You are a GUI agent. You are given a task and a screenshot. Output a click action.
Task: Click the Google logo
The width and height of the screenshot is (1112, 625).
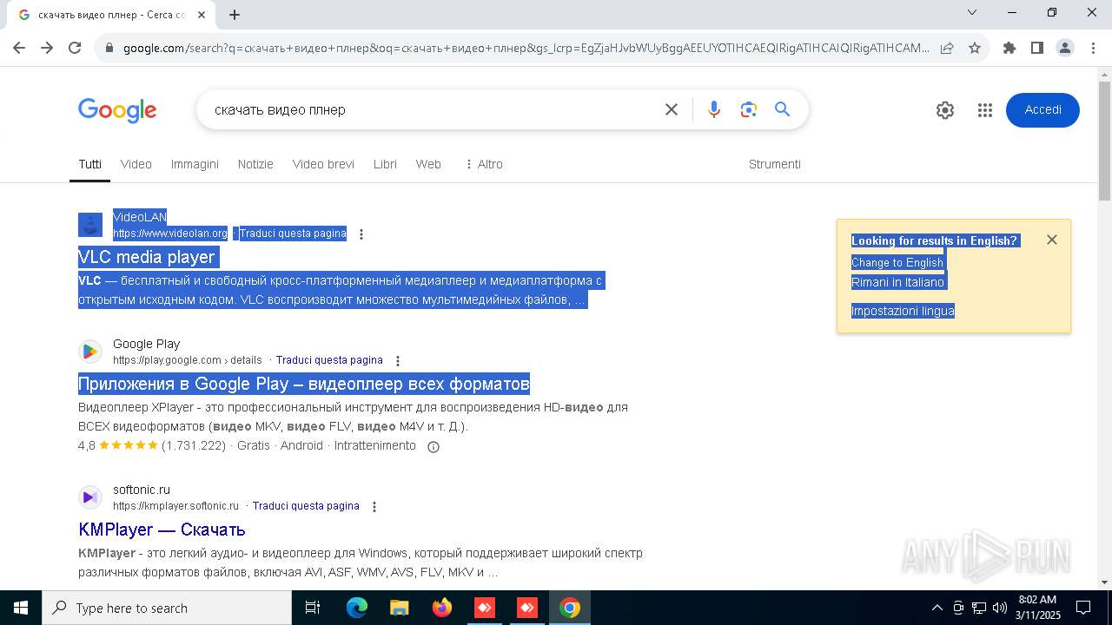pyautogui.click(x=117, y=110)
